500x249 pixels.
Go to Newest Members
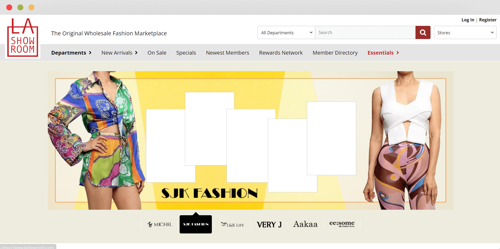pos(227,53)
